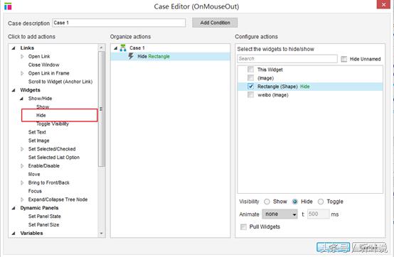Click the Open Link action label
The width and height of the screenshot is (394, 257).
click(x=39, y=56)
